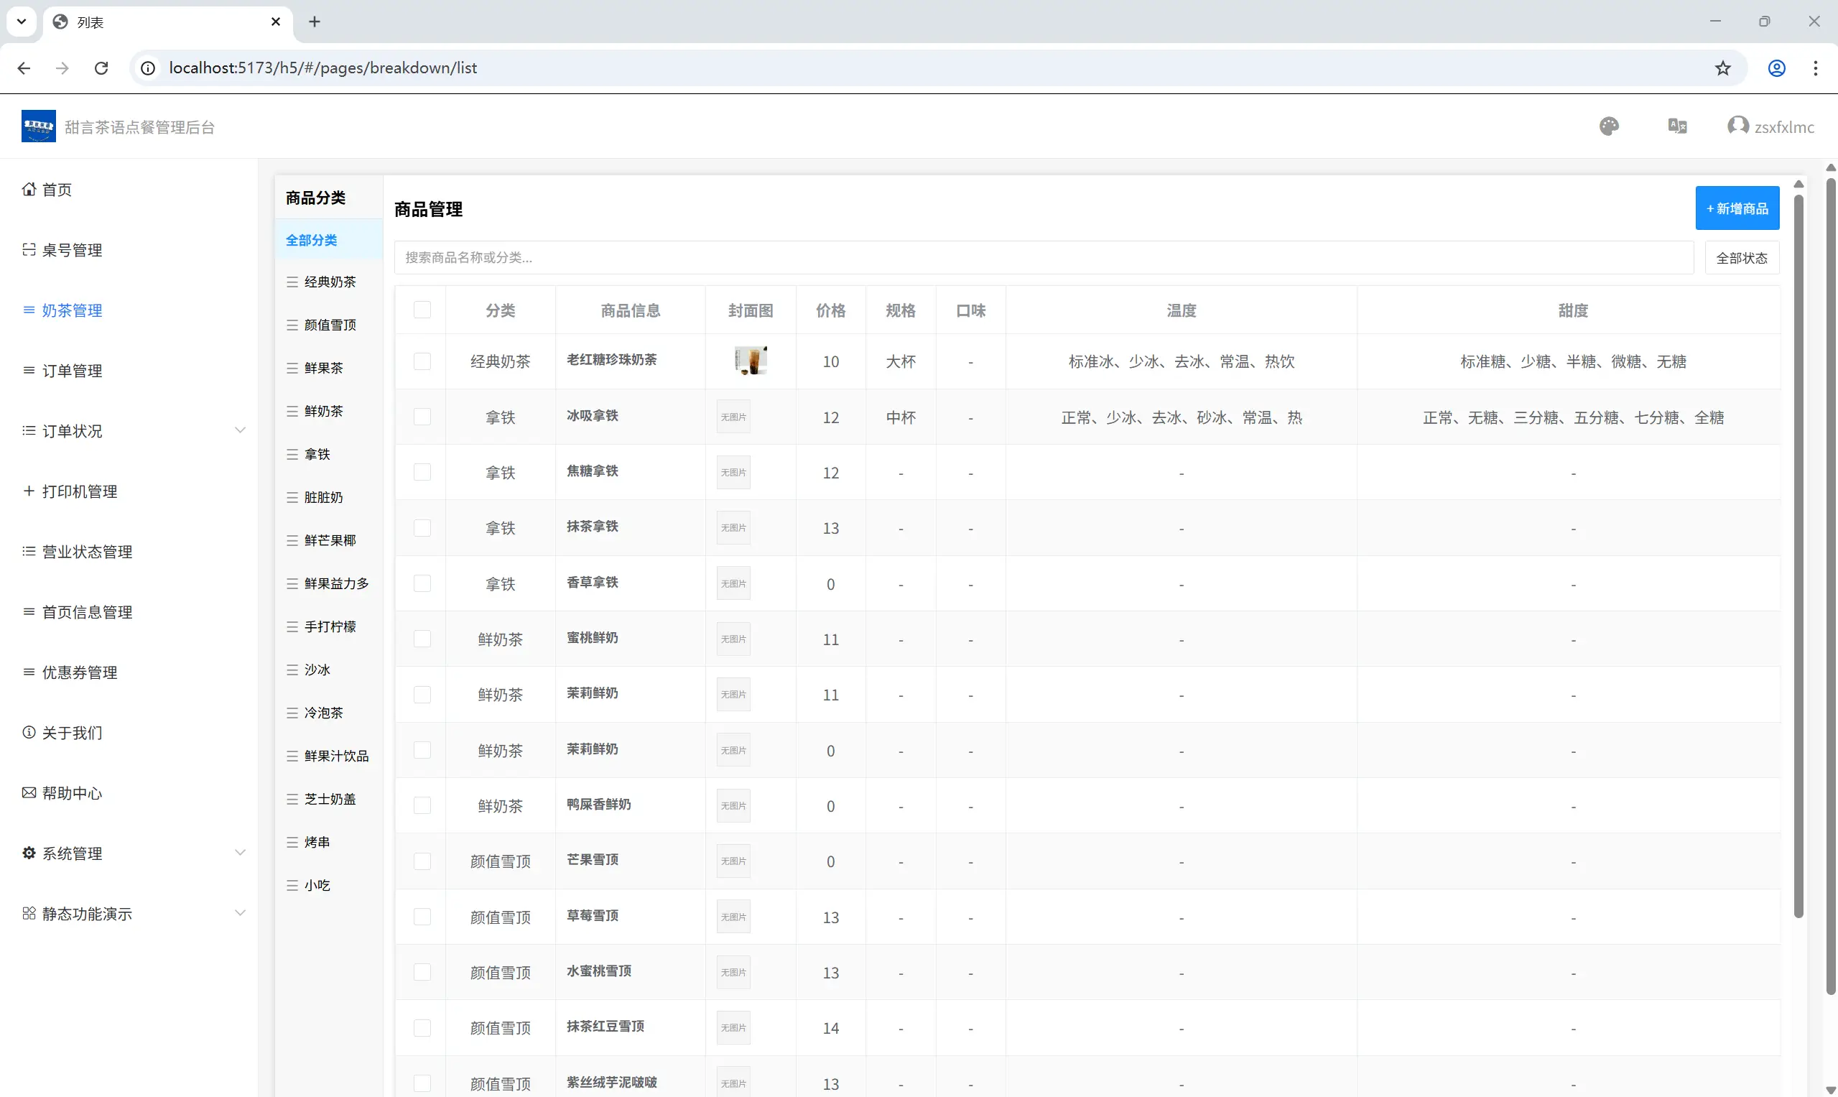Check the 冰吸拿铁 row checkbox
The width and height of the screenshot is (1838, 1097).
pos(422,417)
